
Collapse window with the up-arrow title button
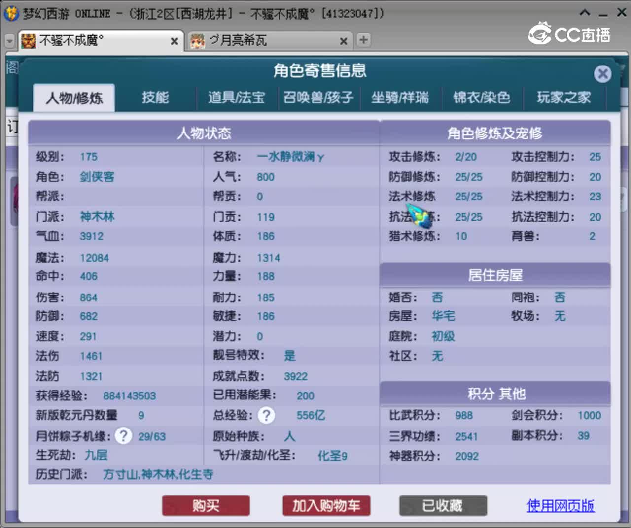(x=585, y=13)
